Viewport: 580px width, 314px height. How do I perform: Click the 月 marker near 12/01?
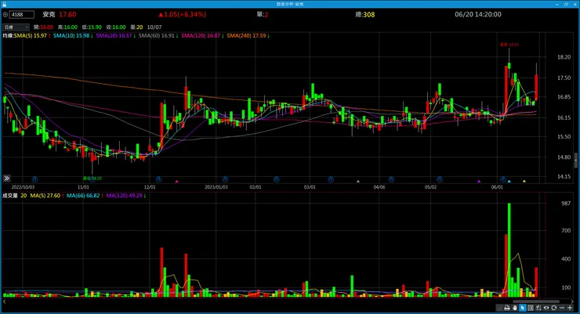tap(158, 179)
